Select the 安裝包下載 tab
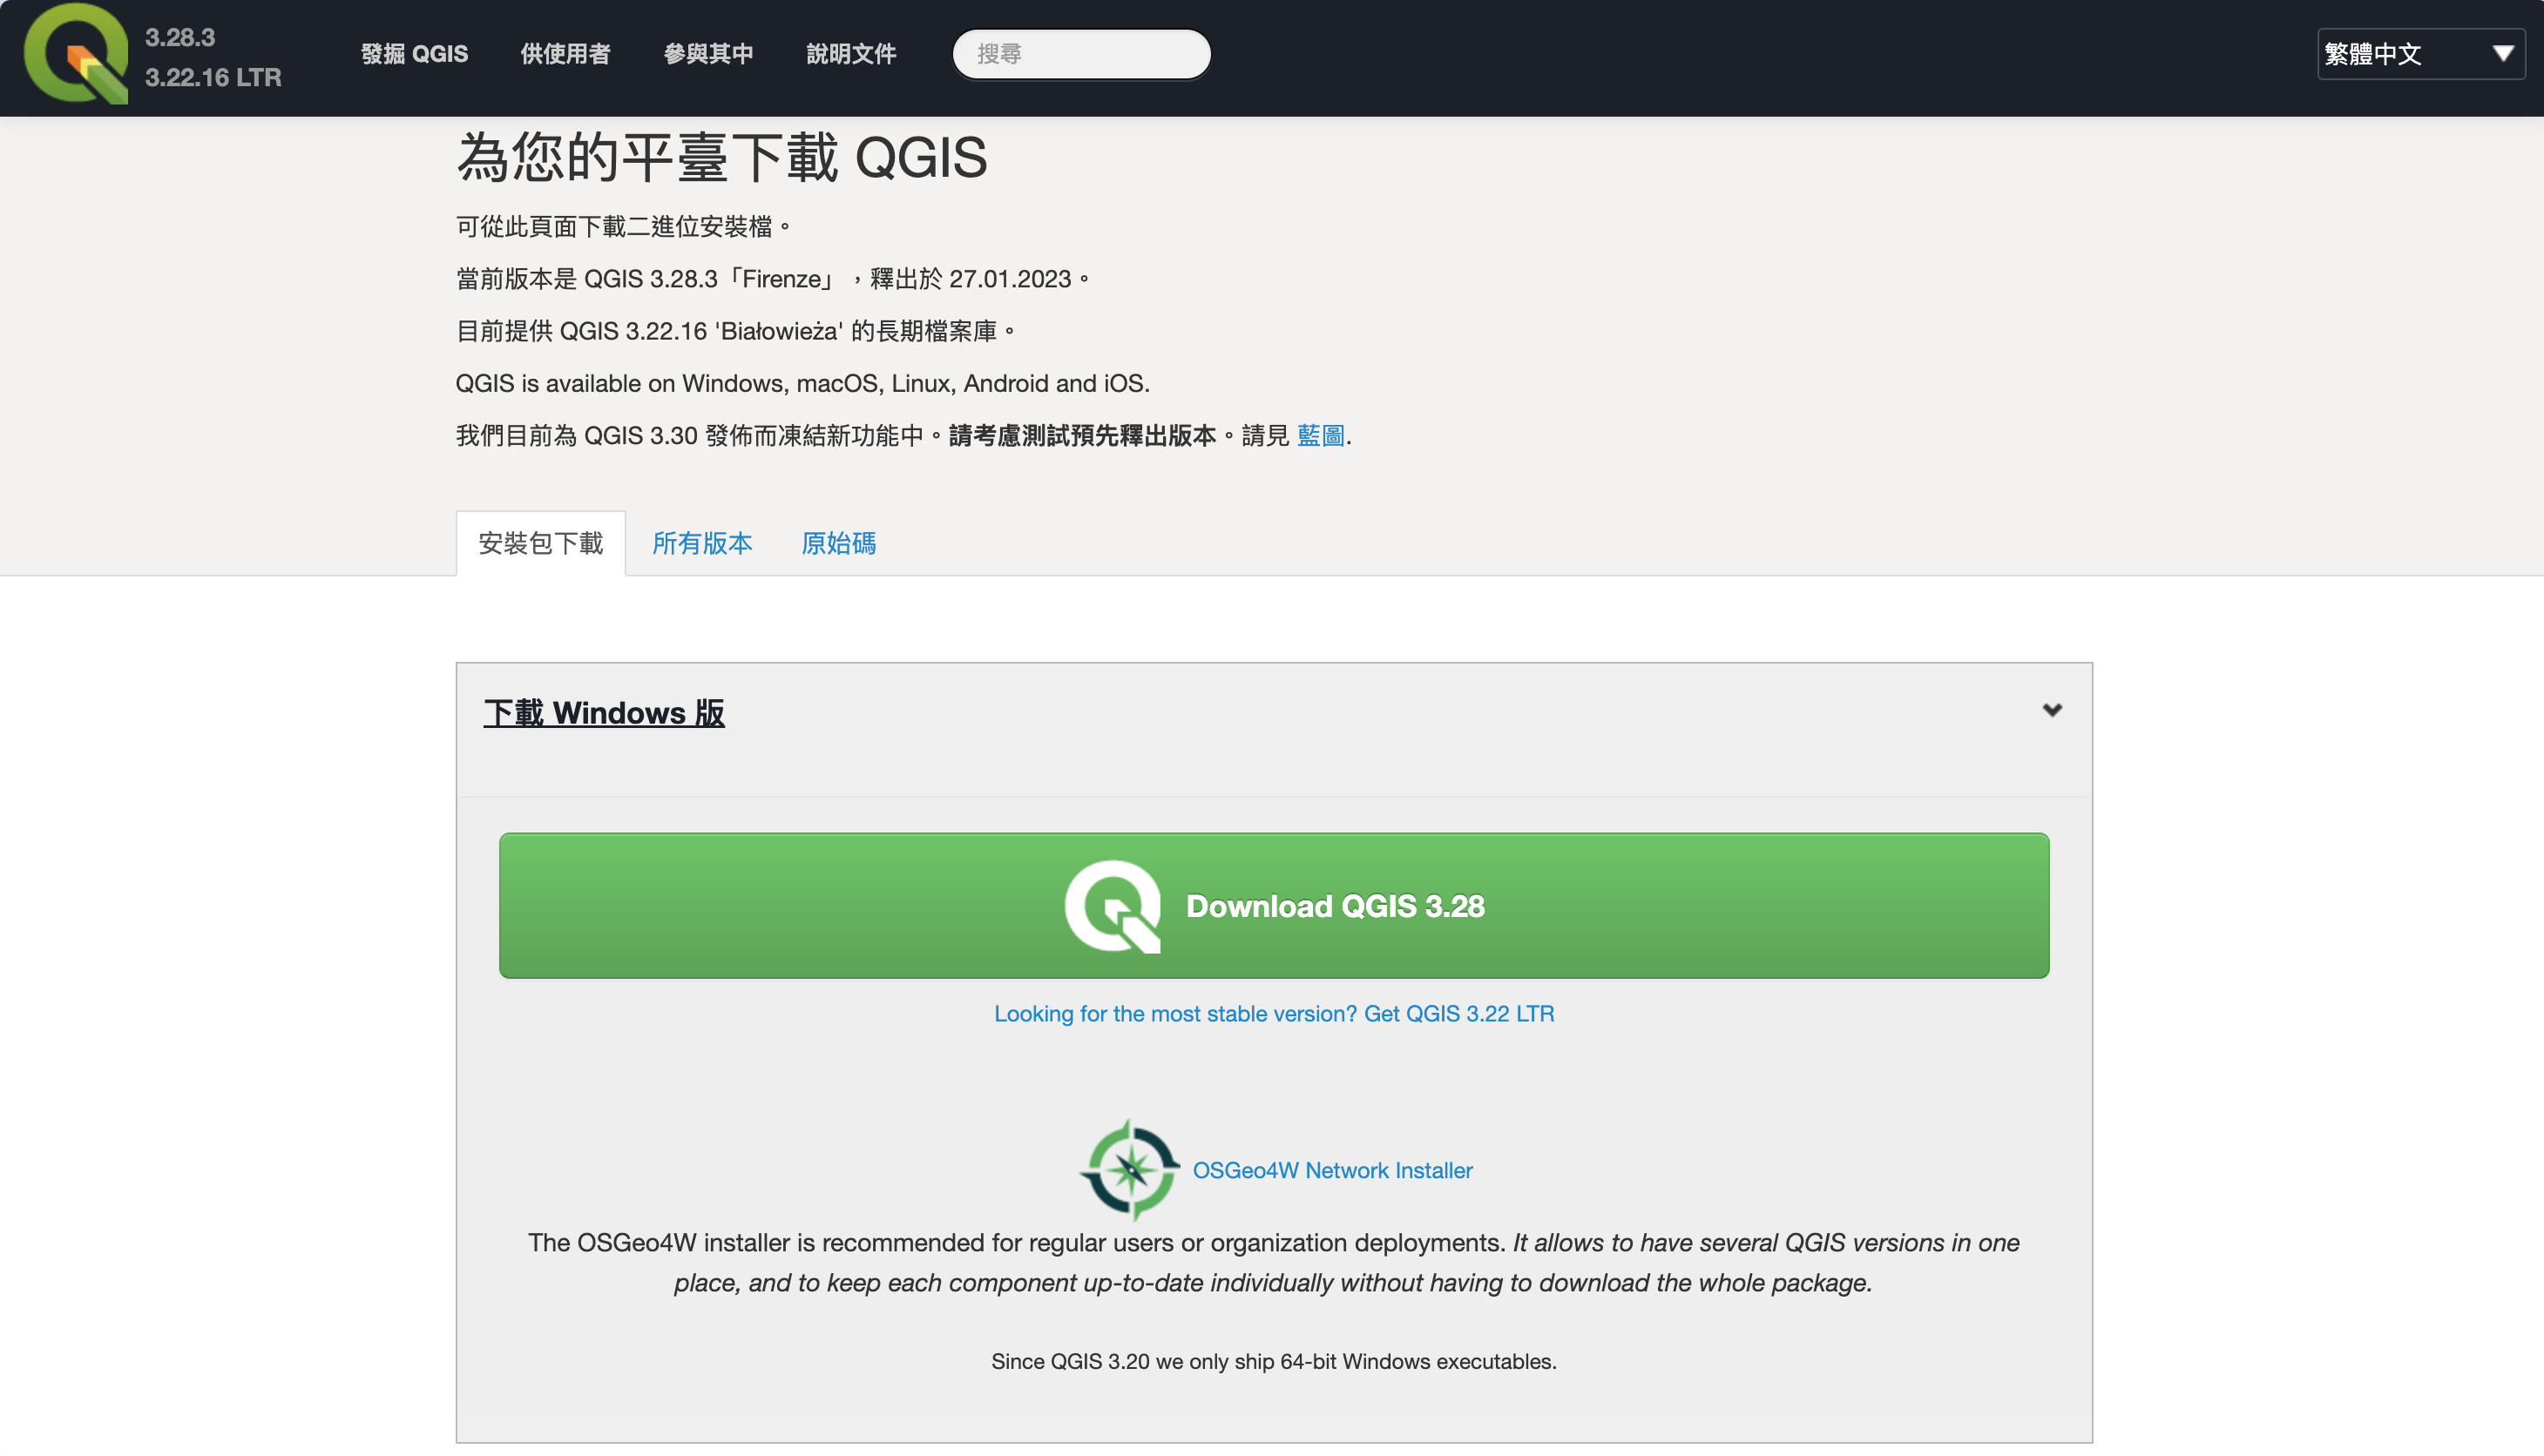The width and height of the screenshot is (2544, 1456). point(540,543)
